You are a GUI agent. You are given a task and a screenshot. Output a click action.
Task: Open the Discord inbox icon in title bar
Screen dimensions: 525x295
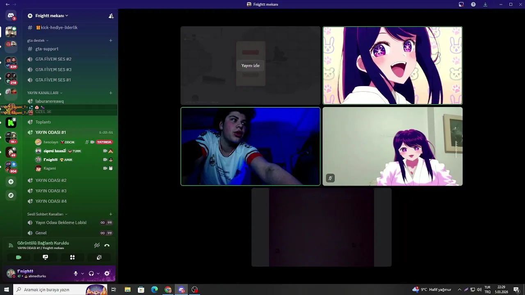click(461, 5)
